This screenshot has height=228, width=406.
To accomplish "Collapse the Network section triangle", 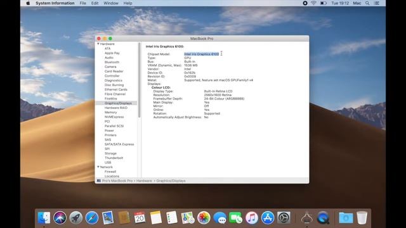I will (98, 167).
